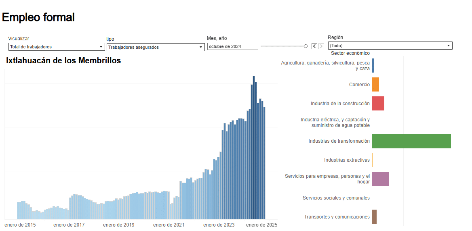
Task: Click the Industrias extractivas label
Action: pos(347,160)
